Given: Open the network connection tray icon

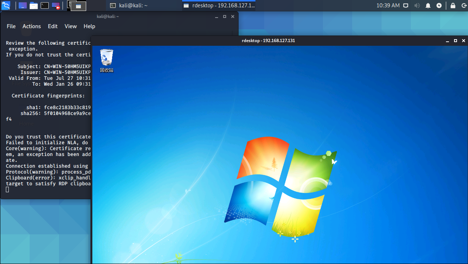Looking at the screenshot, I should click(406, 5).
